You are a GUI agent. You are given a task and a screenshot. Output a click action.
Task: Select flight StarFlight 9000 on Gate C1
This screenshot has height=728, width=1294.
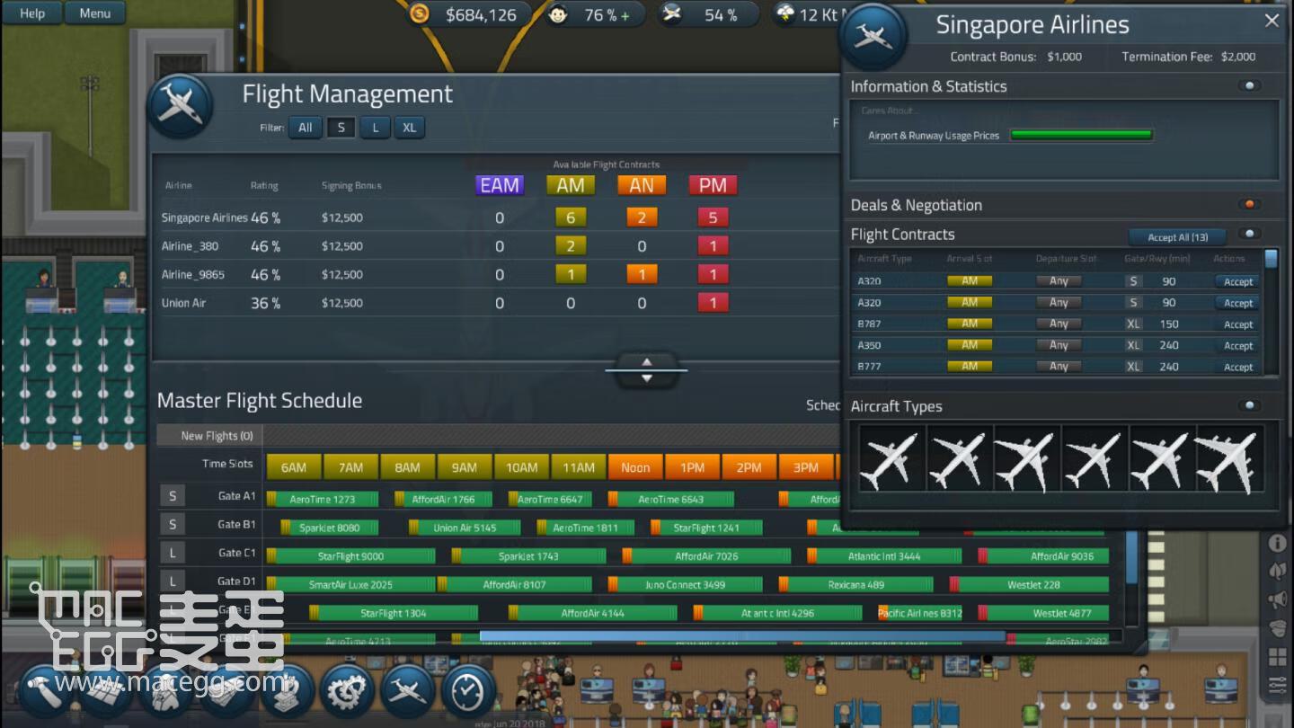click(x=350, y=556)
